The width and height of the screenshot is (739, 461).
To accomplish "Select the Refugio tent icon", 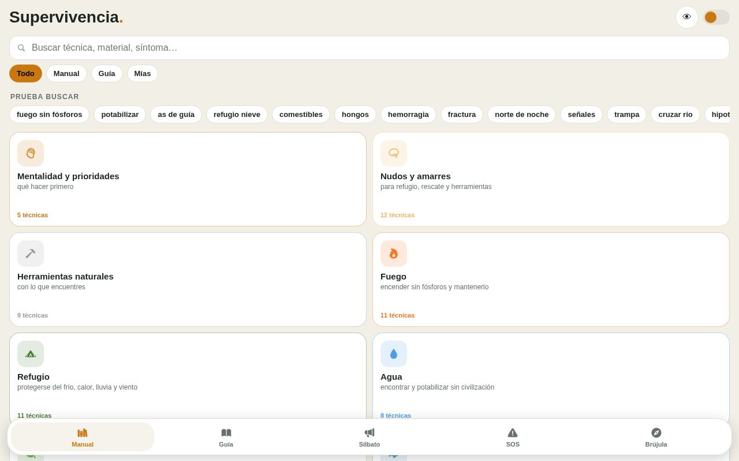I will pyautogui.click(x=31, y=354).
